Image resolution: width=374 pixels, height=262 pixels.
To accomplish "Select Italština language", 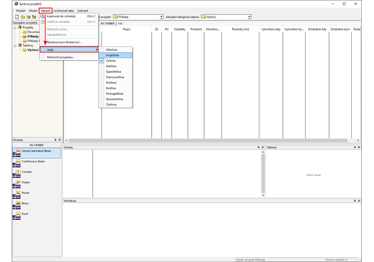I will [116, 66].
